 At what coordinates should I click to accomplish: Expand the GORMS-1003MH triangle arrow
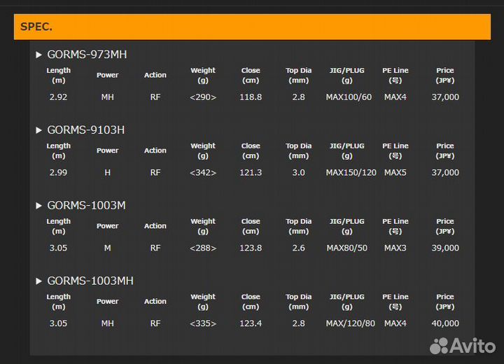(x=38, y=281)
